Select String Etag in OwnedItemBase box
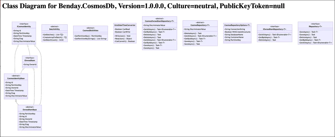 pos(23,124)
